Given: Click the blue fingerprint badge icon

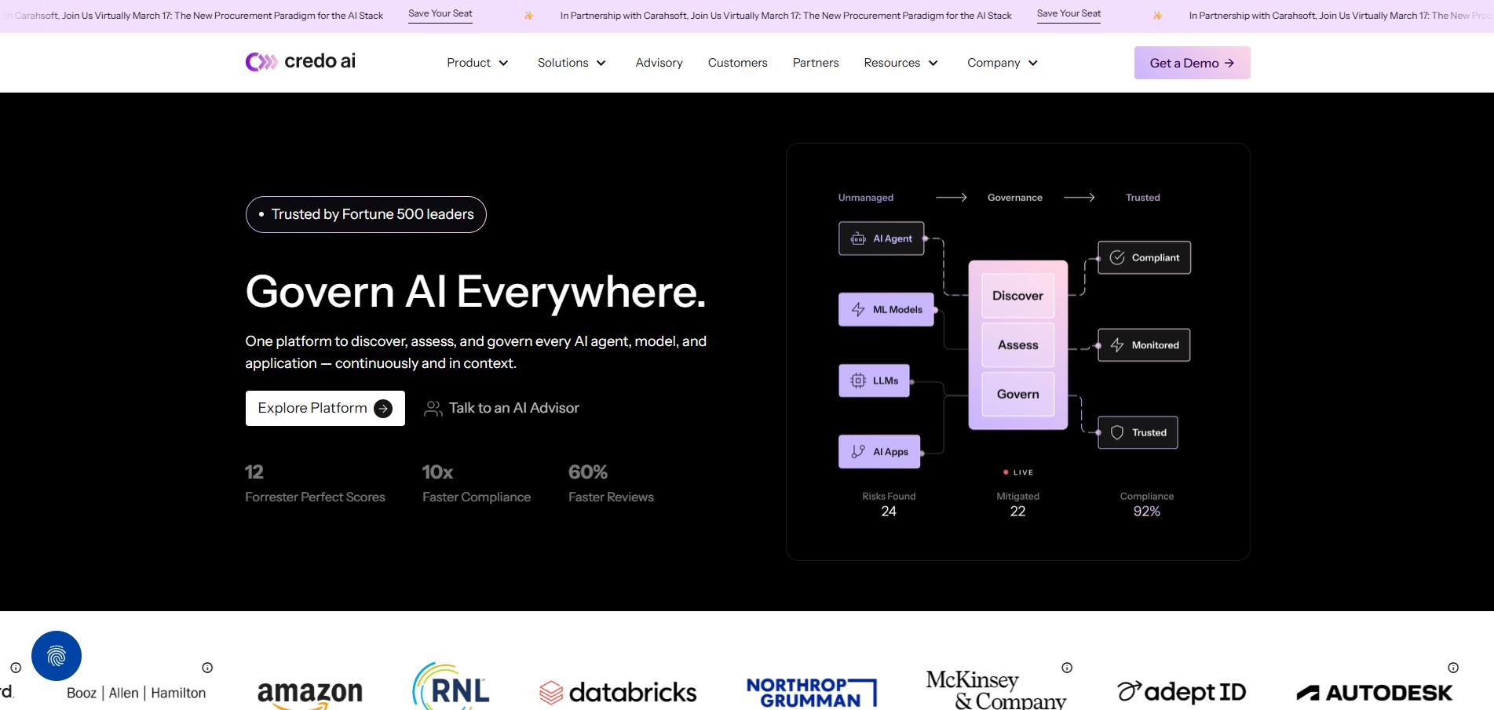Looking at the screenshot, I should click(x=56, y=656).
